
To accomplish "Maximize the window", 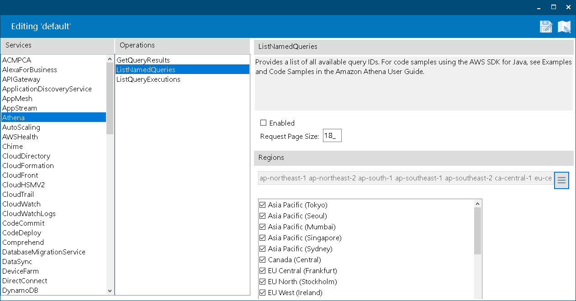I will tap(554, 7).
